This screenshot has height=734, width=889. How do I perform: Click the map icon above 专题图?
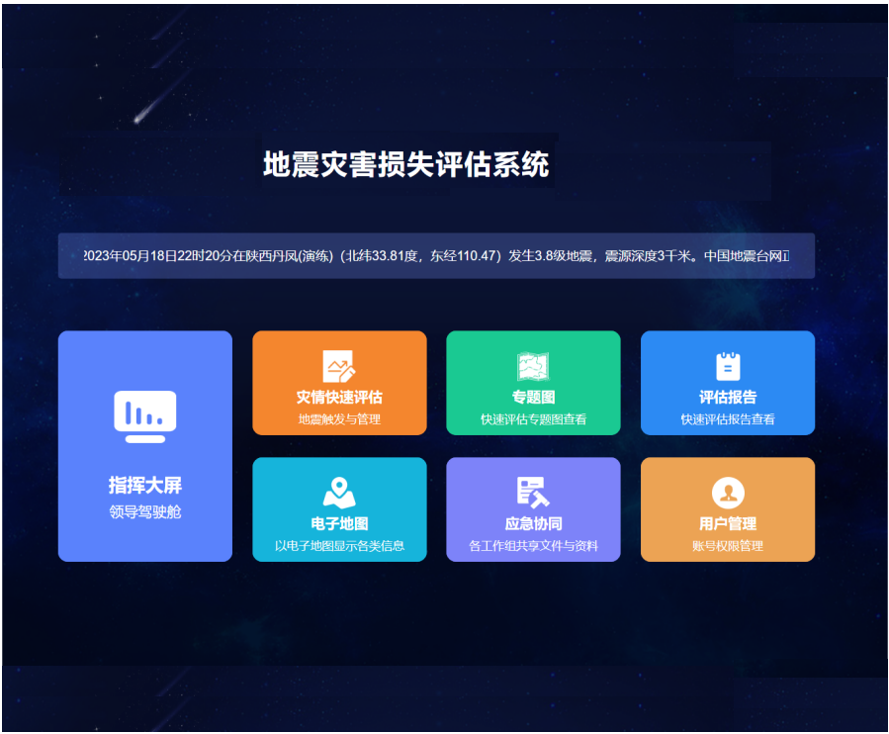point(533,367)
